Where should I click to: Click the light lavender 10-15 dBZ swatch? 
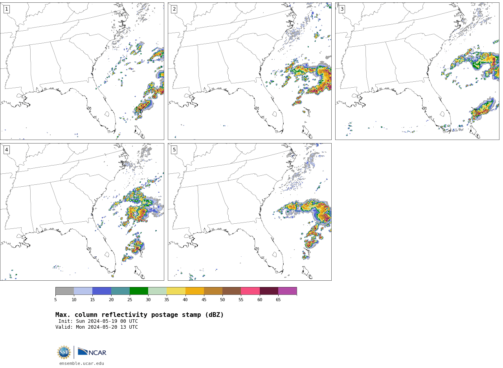click(x=83, y=291)
